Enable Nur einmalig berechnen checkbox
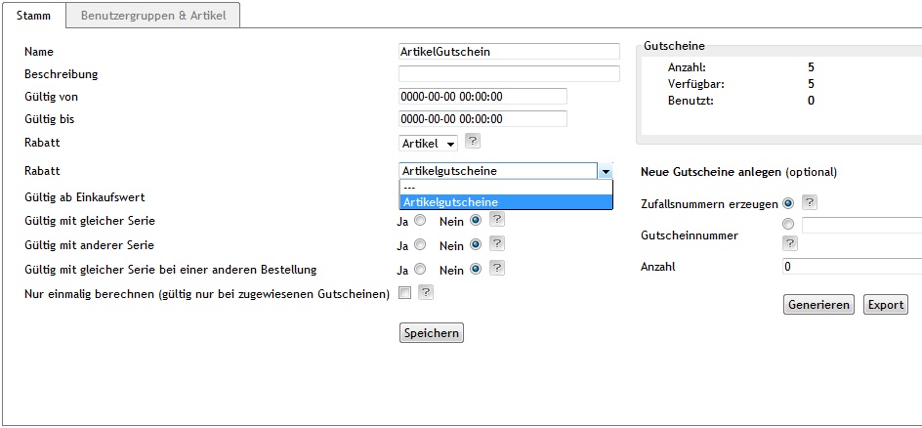This screenshot has width=922, height=428. click(x=404, y=293)
